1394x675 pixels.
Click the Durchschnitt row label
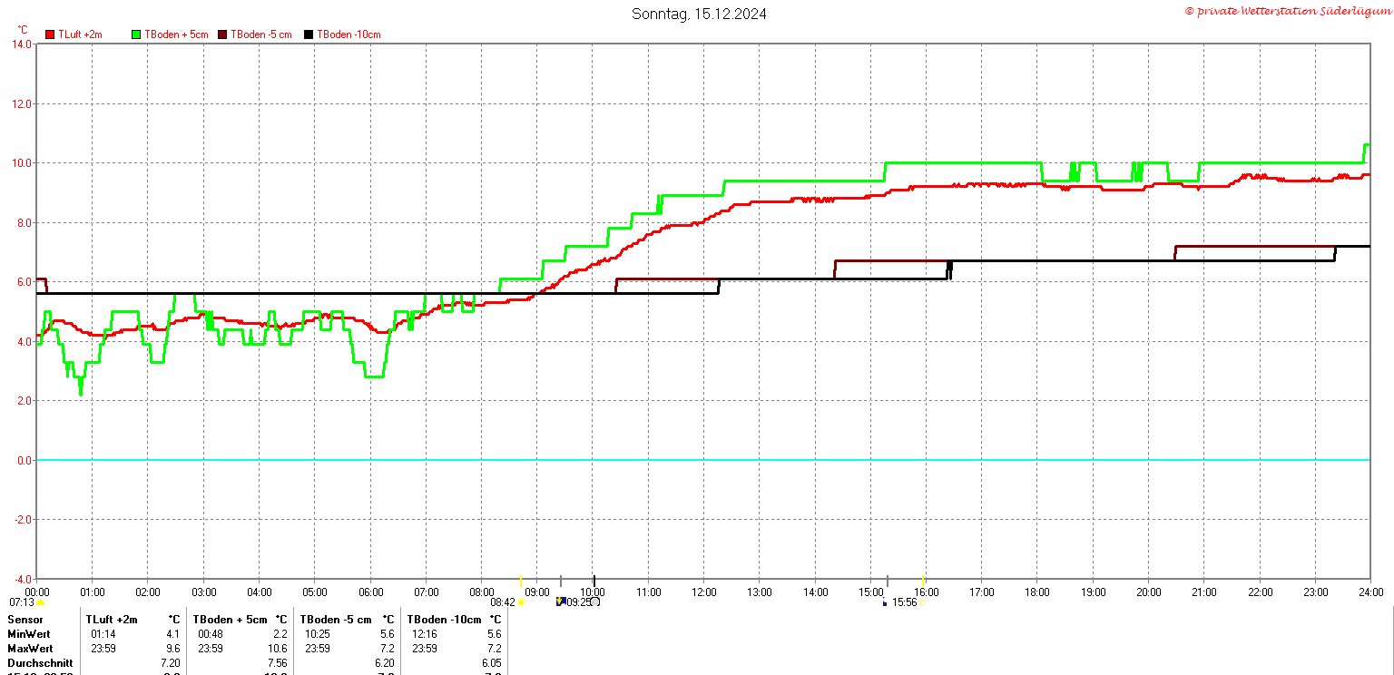pyautogui.click(x=40, y=663)
